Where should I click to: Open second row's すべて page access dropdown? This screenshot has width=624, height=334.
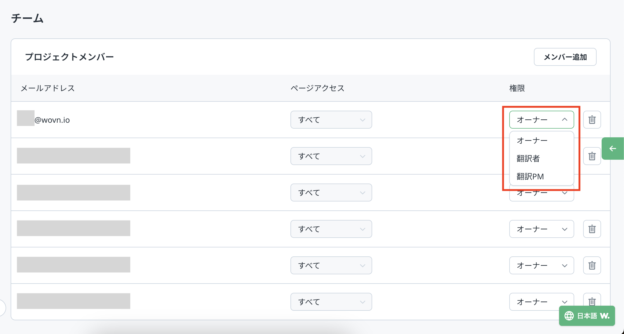(x=331, y=156)
